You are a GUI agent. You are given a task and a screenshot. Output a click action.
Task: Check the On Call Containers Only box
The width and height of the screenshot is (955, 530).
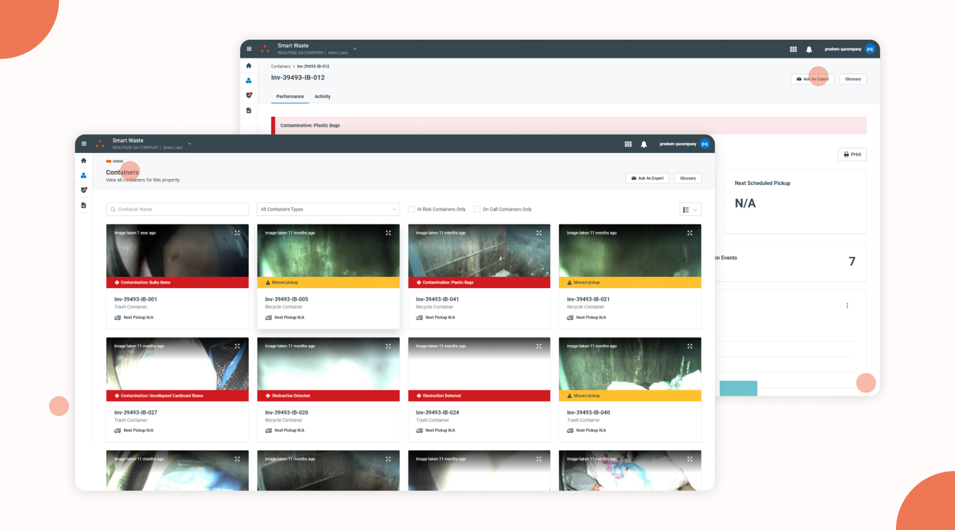(477, 209)
